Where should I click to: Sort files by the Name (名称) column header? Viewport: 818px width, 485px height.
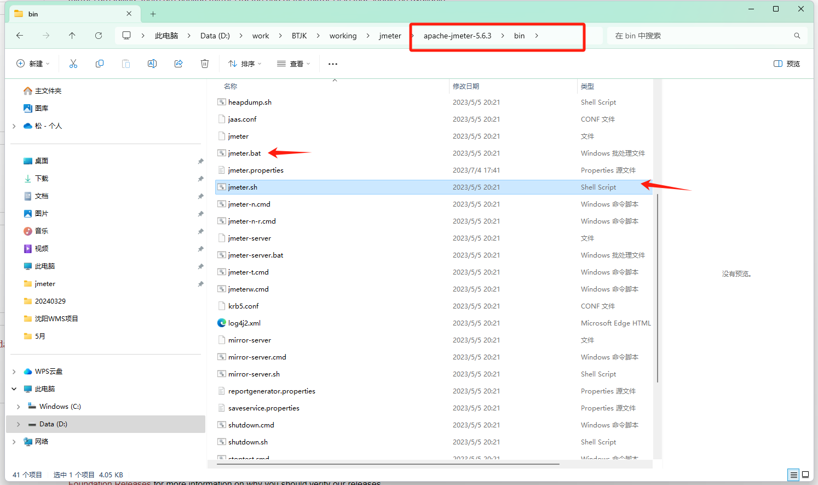tap(231, 87)
